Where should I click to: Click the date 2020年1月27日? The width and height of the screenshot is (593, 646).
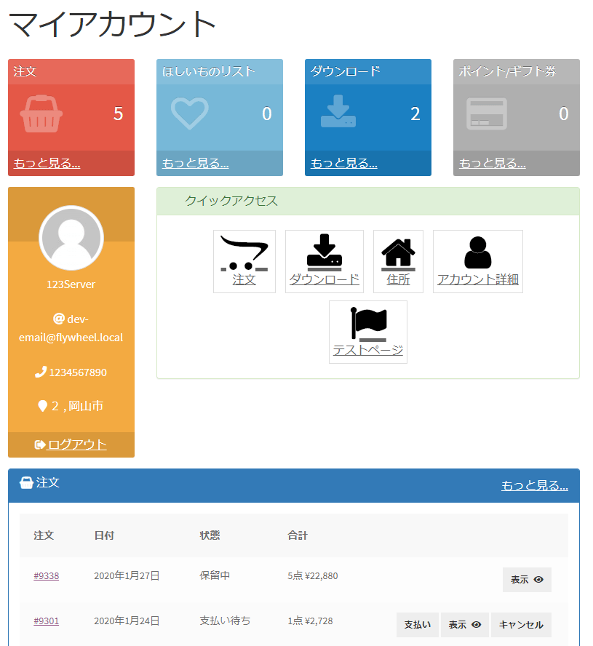127,575
